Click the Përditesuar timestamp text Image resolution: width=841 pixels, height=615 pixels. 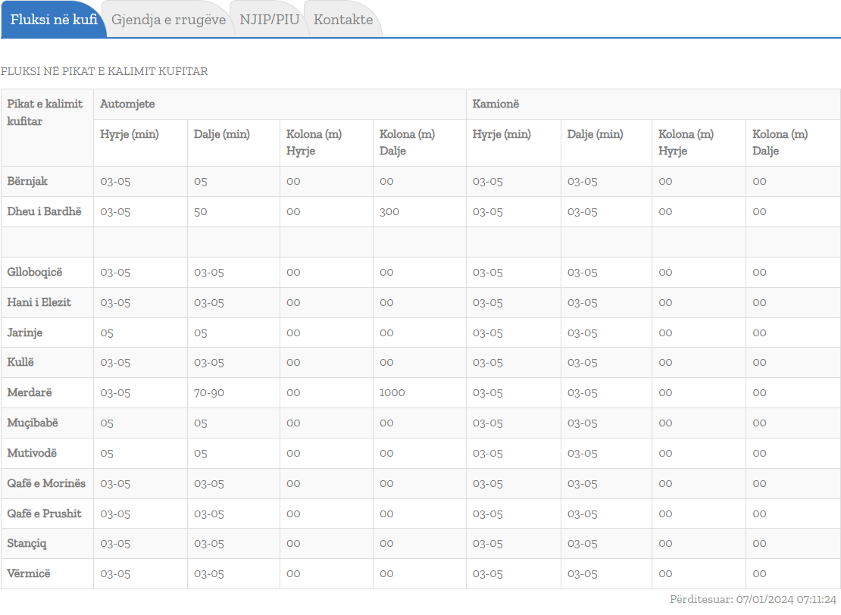pos(752,599)
